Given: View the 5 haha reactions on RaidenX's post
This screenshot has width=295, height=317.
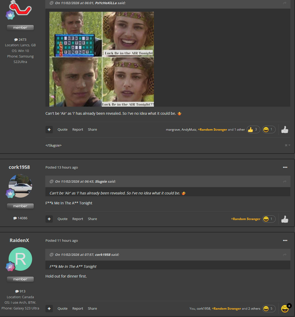Looking at the screenshot, I should [269, 309].
